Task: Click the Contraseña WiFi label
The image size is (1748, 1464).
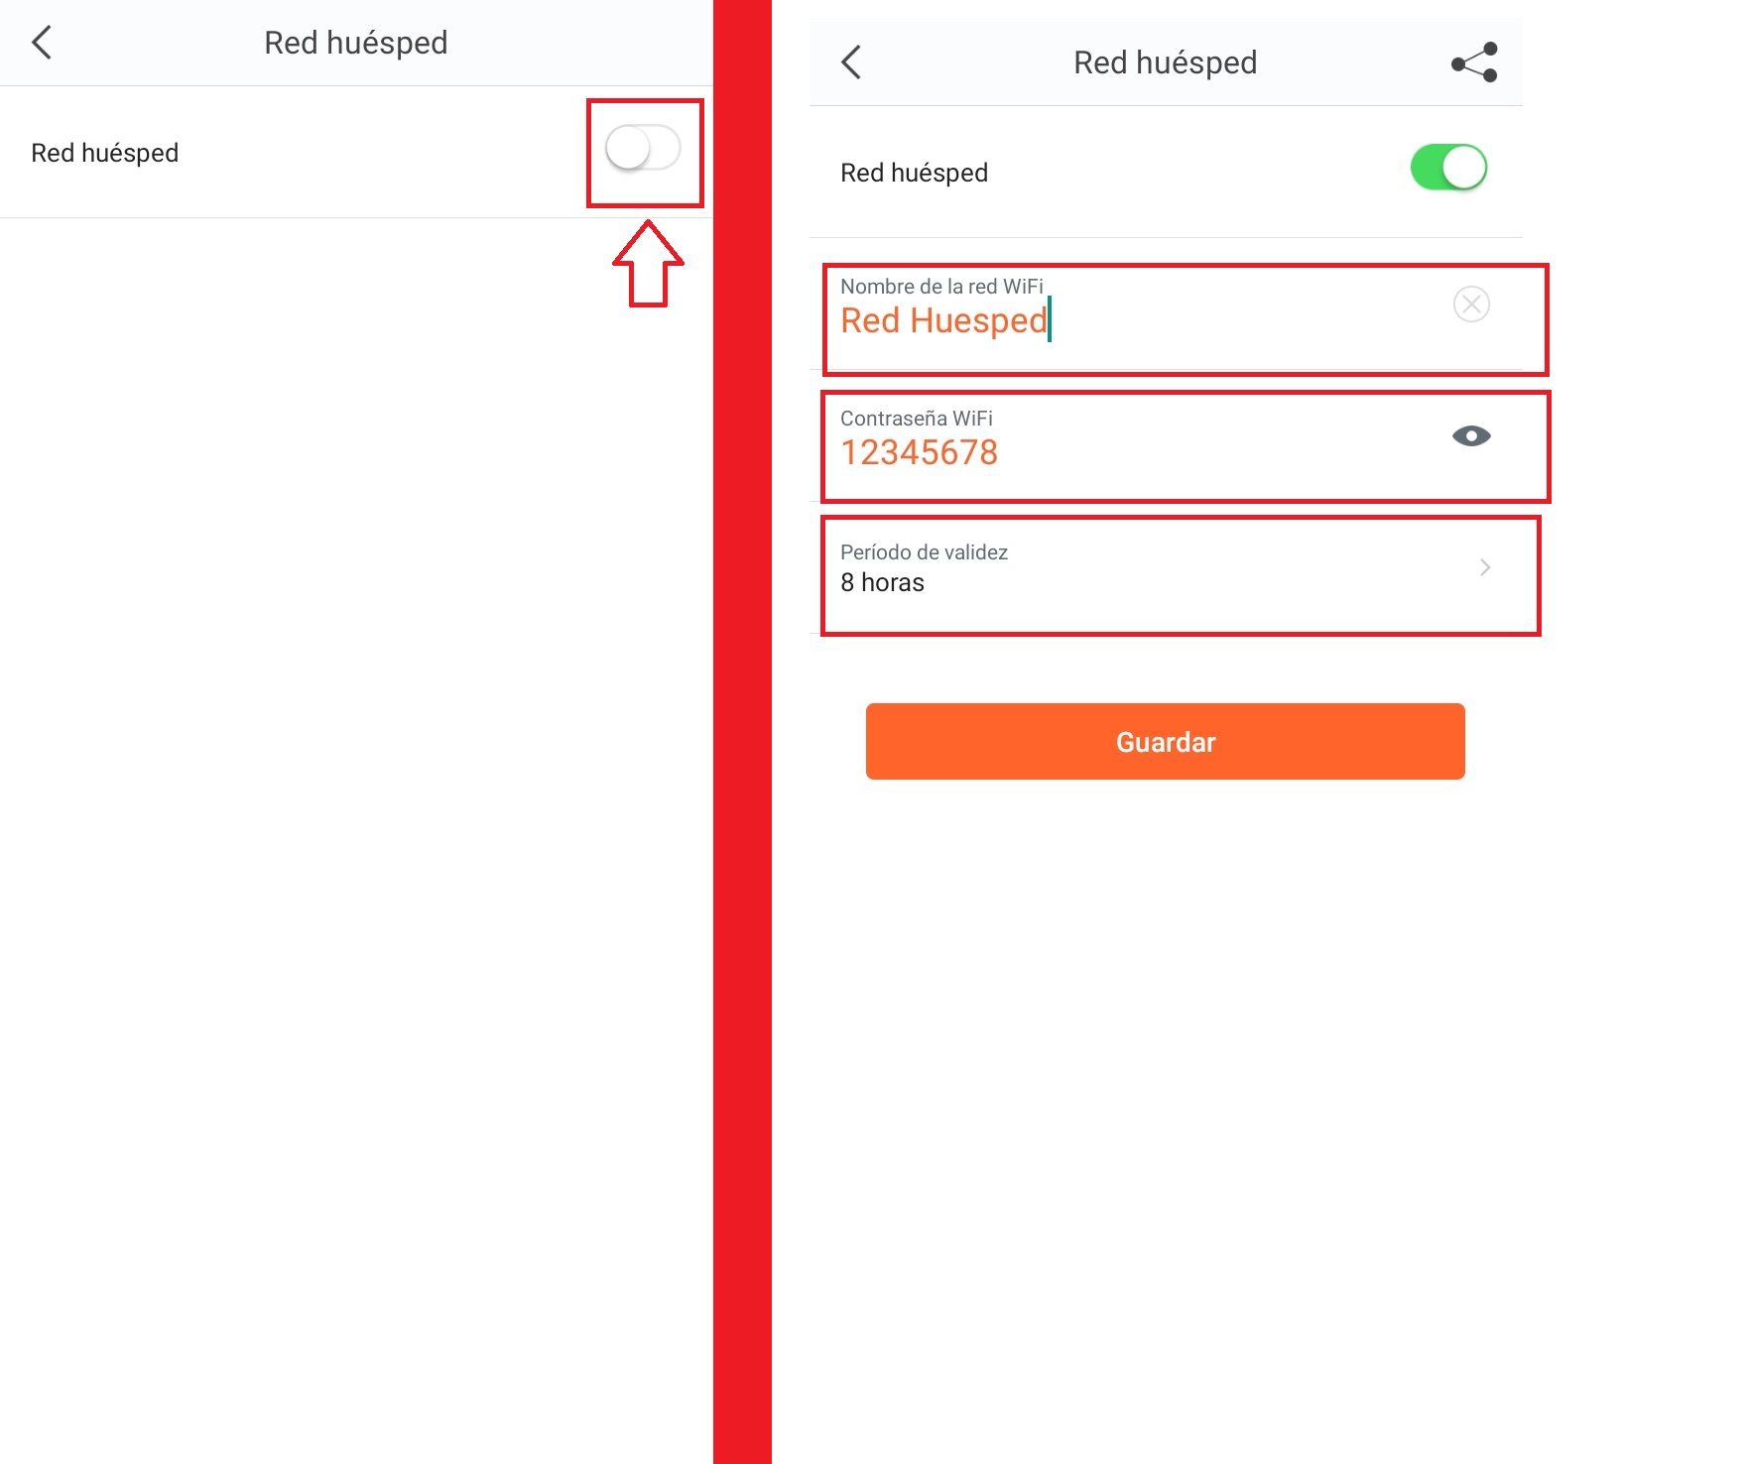Action: pyautogui.click(x=916, y=419)
